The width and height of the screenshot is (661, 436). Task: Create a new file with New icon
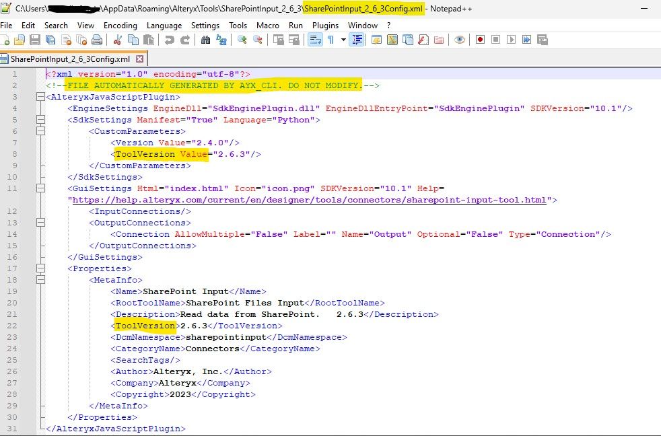[x=5, y=40]
